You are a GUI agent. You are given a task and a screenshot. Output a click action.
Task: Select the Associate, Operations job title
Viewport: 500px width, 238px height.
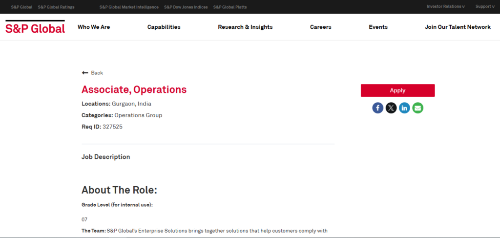coord(134,89)
